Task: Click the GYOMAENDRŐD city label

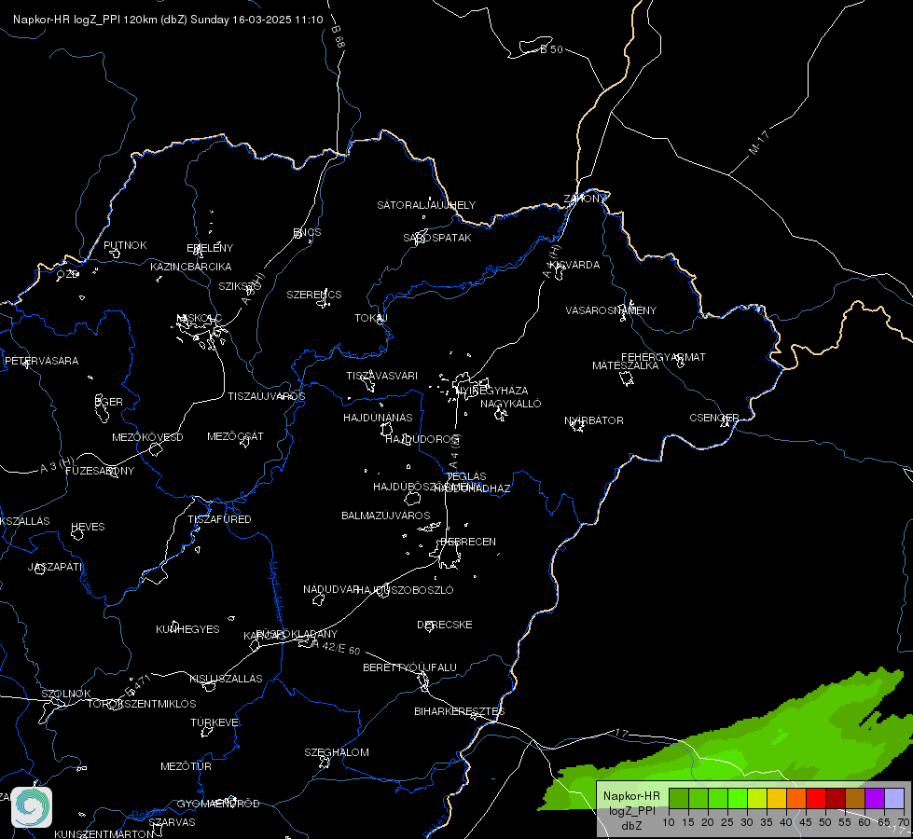Action: 218,804
